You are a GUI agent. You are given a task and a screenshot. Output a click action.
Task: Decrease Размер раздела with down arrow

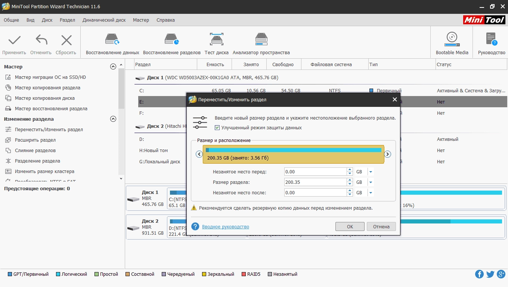coord(350,184)
